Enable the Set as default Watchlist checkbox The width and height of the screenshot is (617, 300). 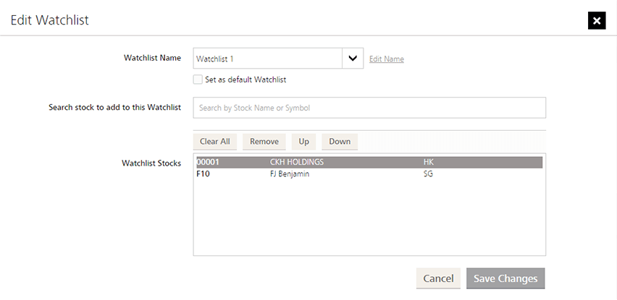pos(198,80)
